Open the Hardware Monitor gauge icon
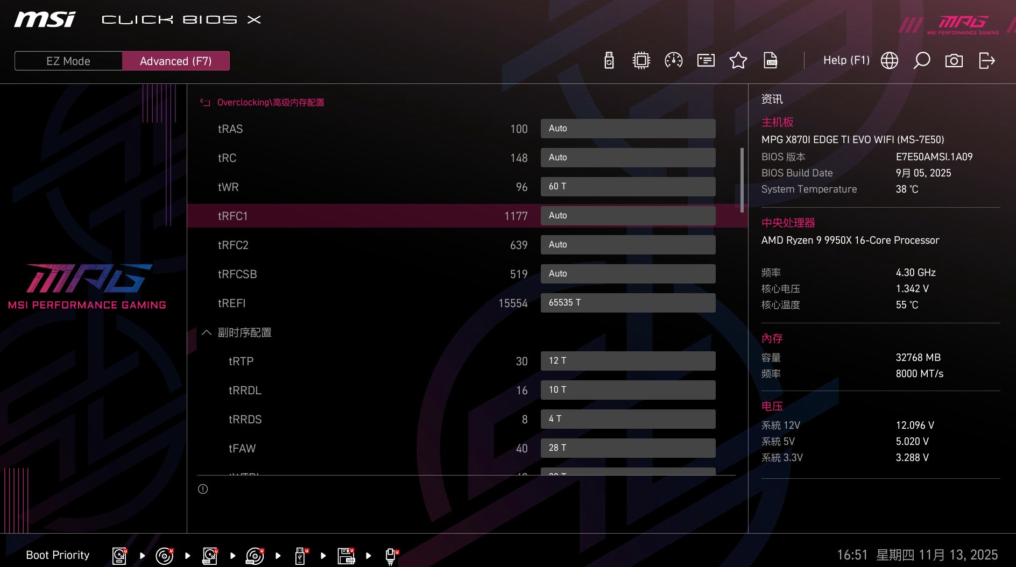This screenshot has height=567, width=1016. point(673,60)
